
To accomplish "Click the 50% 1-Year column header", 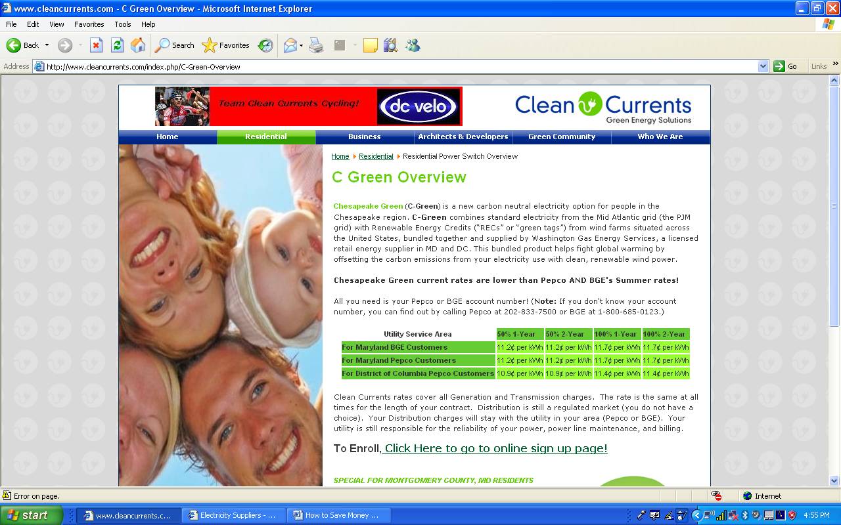I will [520, 334].
